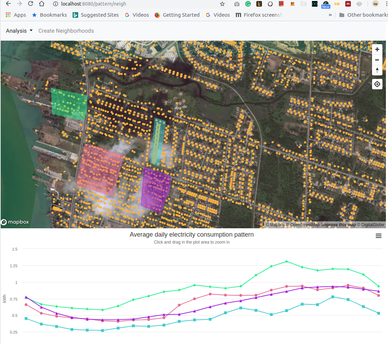Open the extension labeled New
388x344 pixels.
point(325,5)
